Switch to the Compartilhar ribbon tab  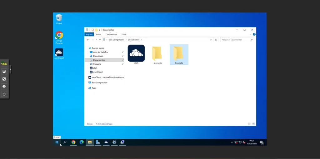point(111,35)
